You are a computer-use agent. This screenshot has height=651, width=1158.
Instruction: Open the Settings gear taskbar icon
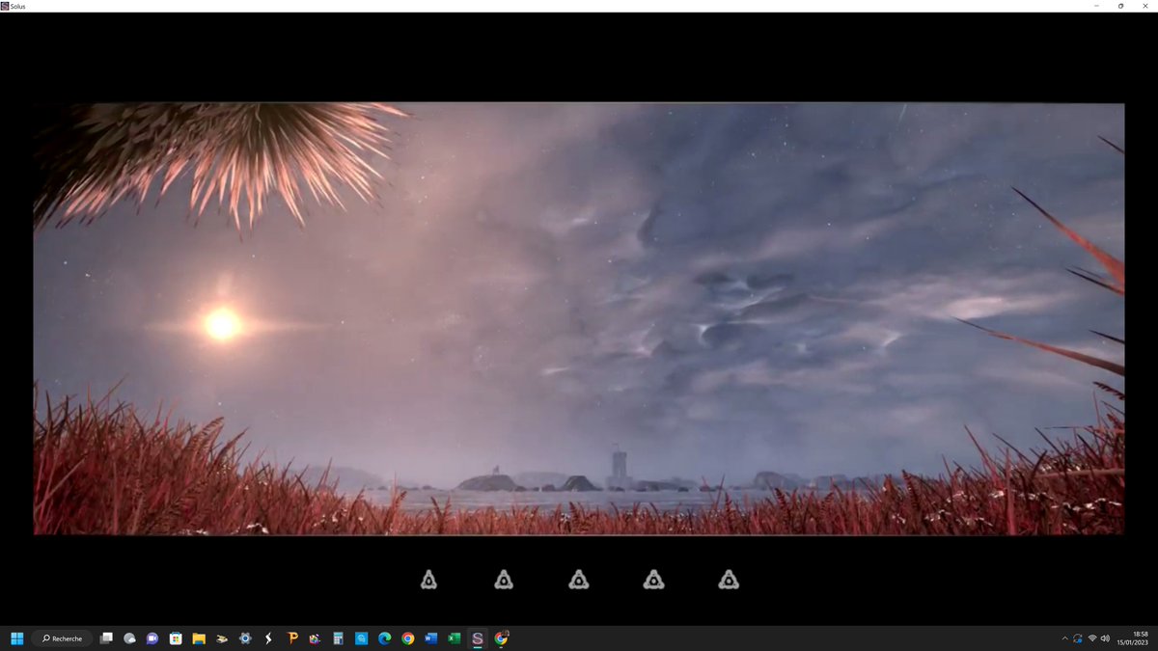[245, 638]
